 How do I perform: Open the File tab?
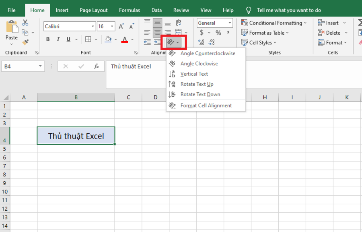12,10
